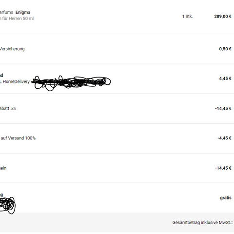
Task: Click the voucher row -14,45 € amount
Action: tap(223, 168)
